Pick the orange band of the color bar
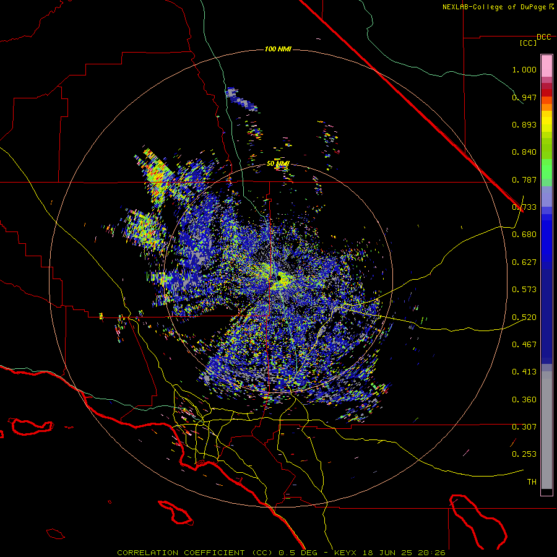The image size is (557, 557). (x=546, y=104)
